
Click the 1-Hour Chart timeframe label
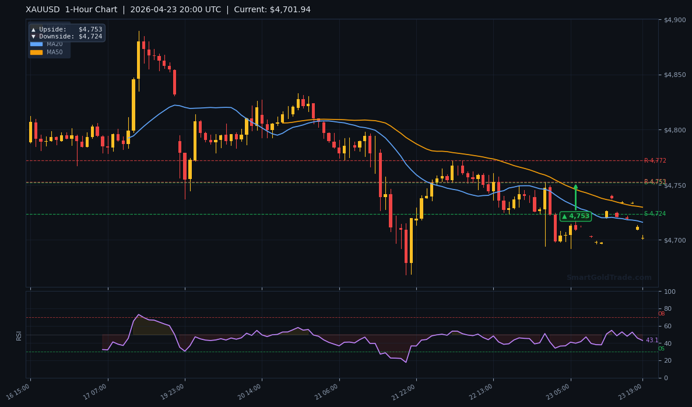[90, 9]
